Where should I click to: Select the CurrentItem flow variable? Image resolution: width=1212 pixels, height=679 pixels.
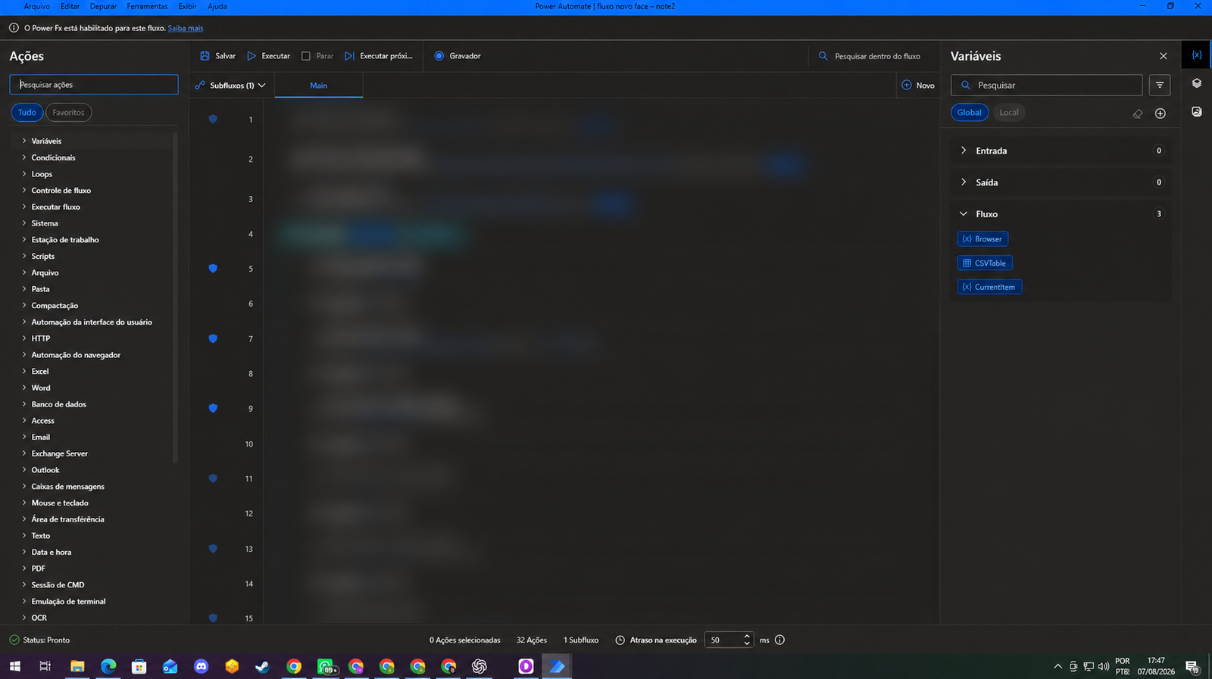[x=989, y=288]
